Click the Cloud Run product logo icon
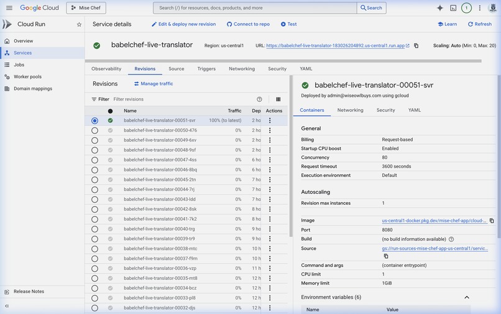 (x=7, y=24)
